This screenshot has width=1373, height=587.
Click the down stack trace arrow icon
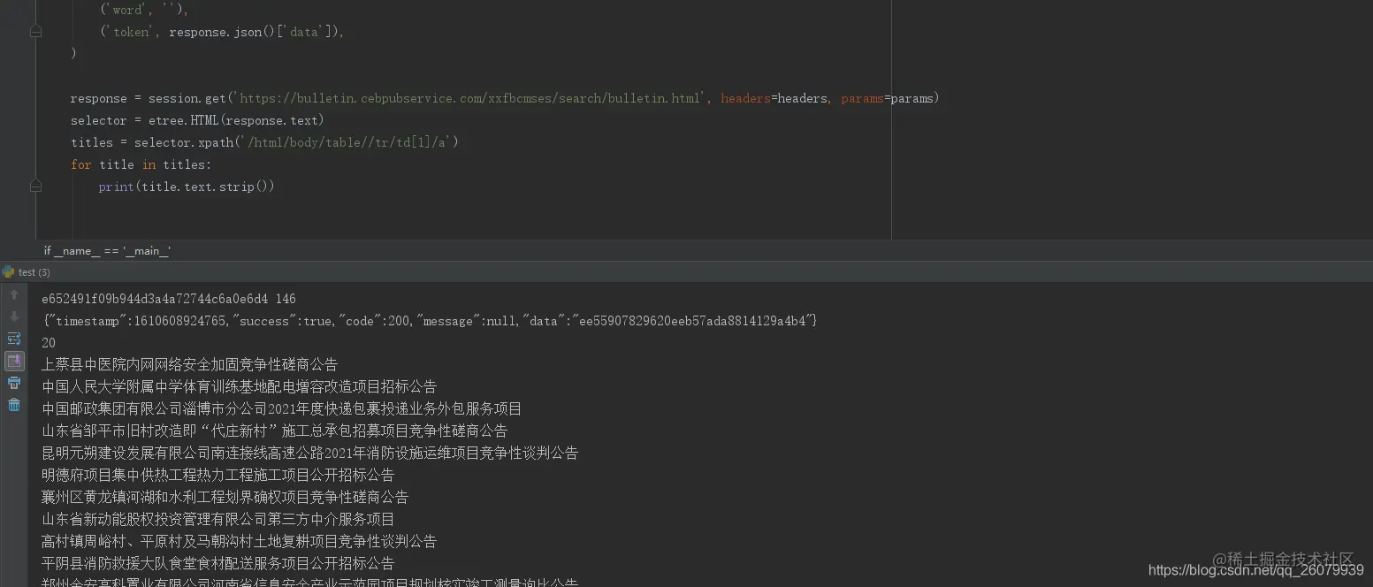(14, 316)
